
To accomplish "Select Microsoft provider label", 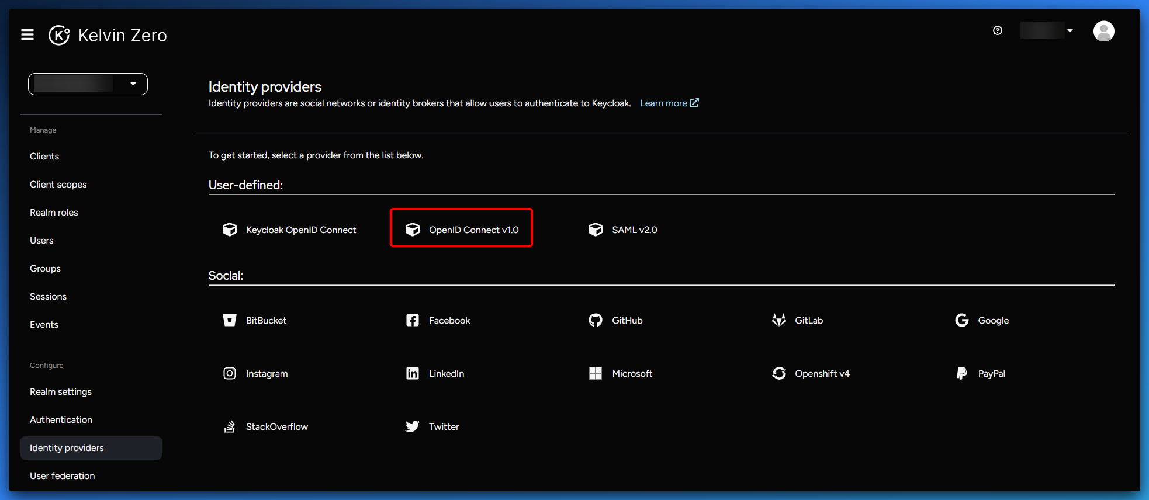I will point(632,374).
